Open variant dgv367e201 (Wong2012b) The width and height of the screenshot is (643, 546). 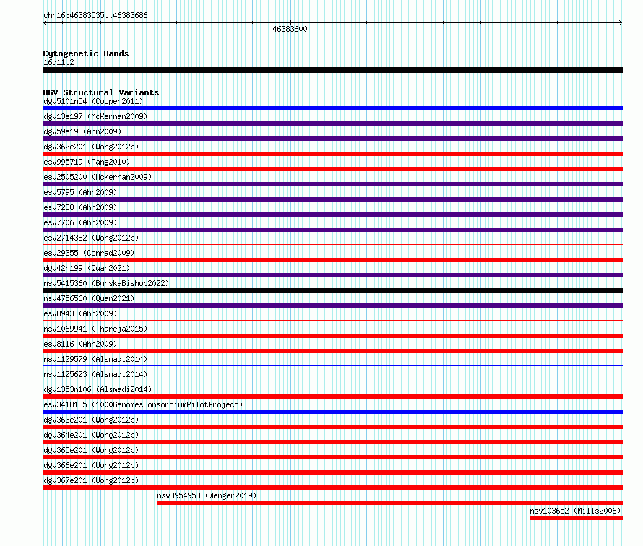pos(91,480)
